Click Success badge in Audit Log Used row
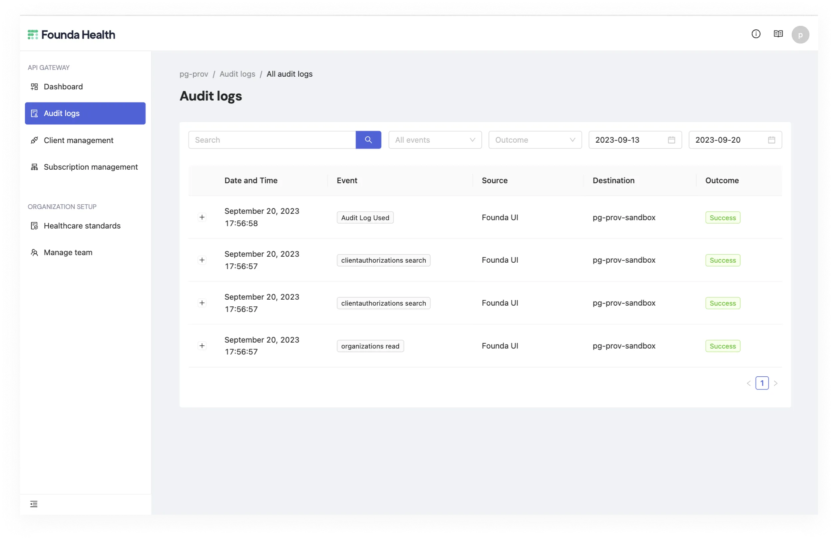Image resolution: width=838 pixels, height=540 pixels. [722, 218]
